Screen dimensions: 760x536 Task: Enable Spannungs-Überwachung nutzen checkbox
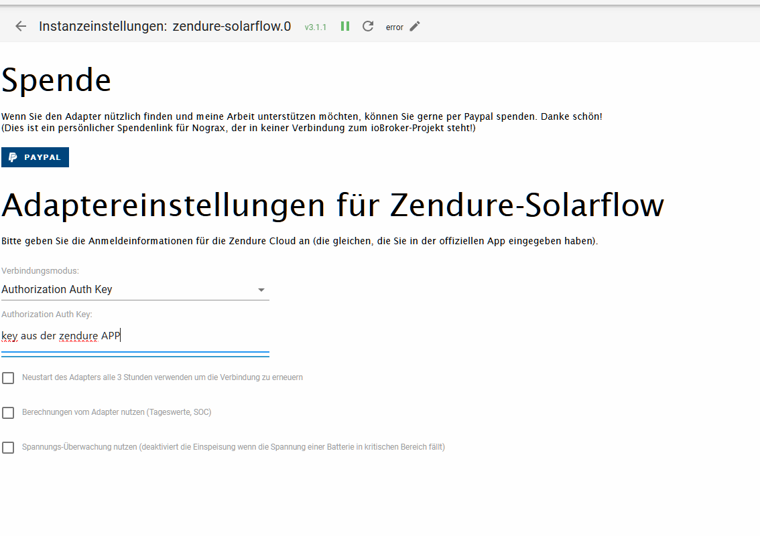click(8, 448)
